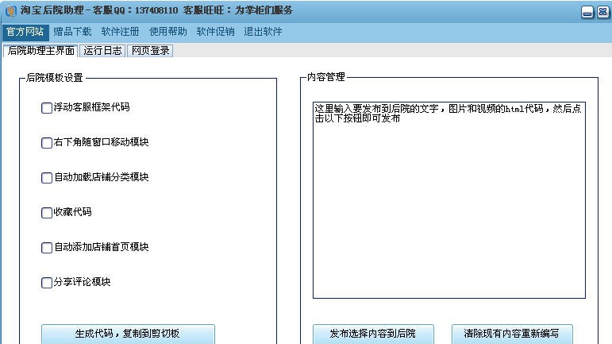Tick the 收藏代码 checkbox

coord(47,212)
